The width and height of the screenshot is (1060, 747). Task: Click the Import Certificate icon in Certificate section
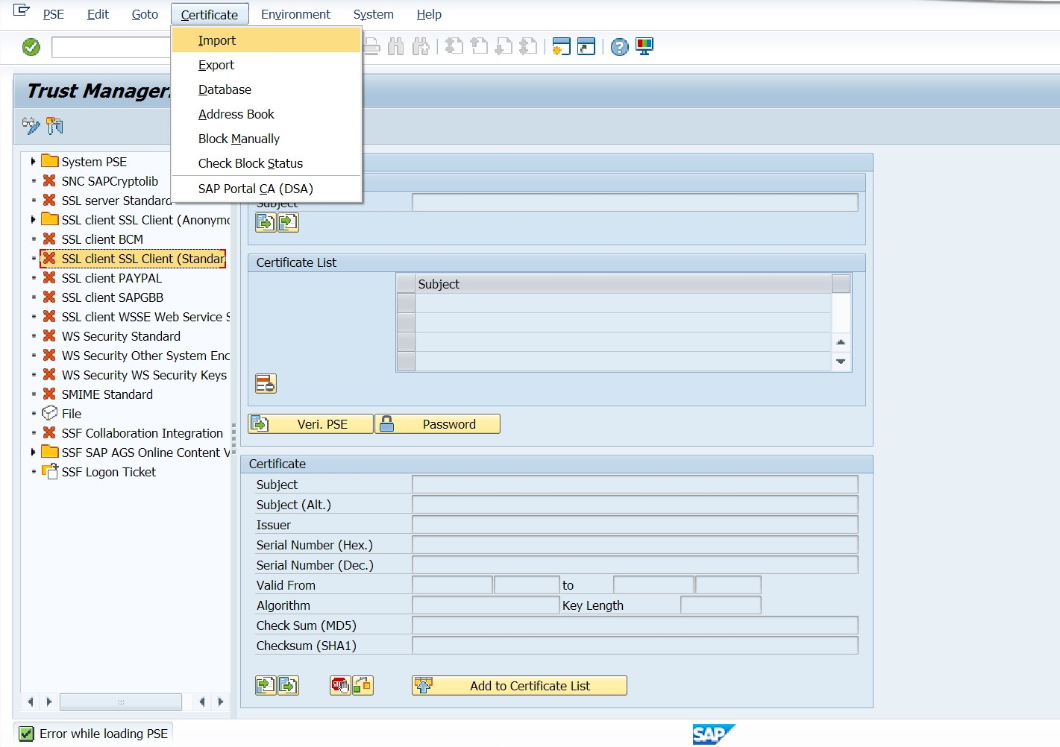pos(266,685)
